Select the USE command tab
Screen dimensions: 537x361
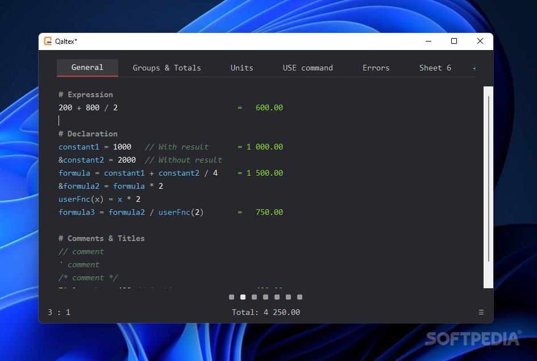point(308,68)
